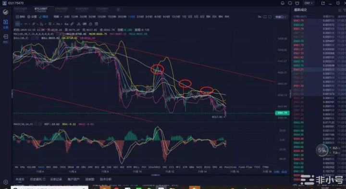This screenshot has height=189, width=346.
Task: Open the window layout dropdown above chart
Action: click(281, 17)
